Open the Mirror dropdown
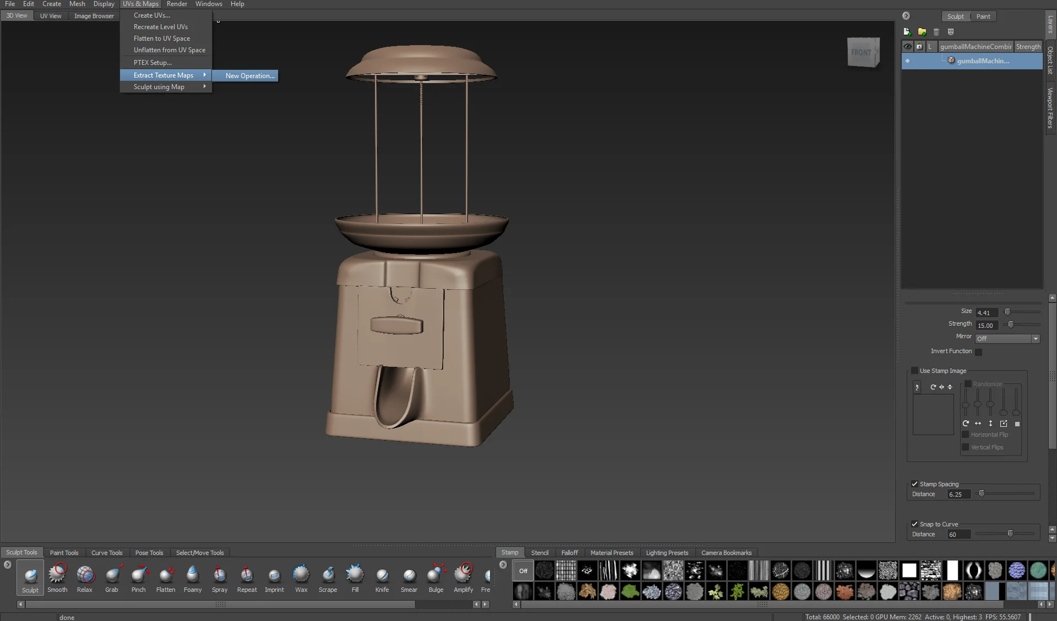This screenshot has width=1057, height=621. pyautogui.click(x=1007, y=339)
